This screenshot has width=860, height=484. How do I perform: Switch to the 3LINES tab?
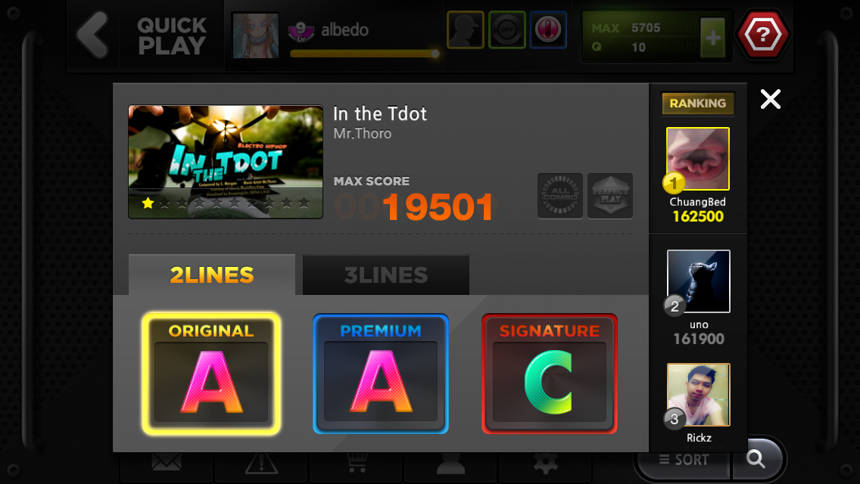click(x=386, y=275)
